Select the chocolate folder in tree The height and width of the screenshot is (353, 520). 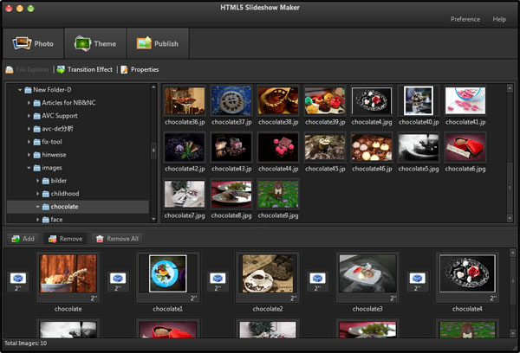[x=78, y=207]
